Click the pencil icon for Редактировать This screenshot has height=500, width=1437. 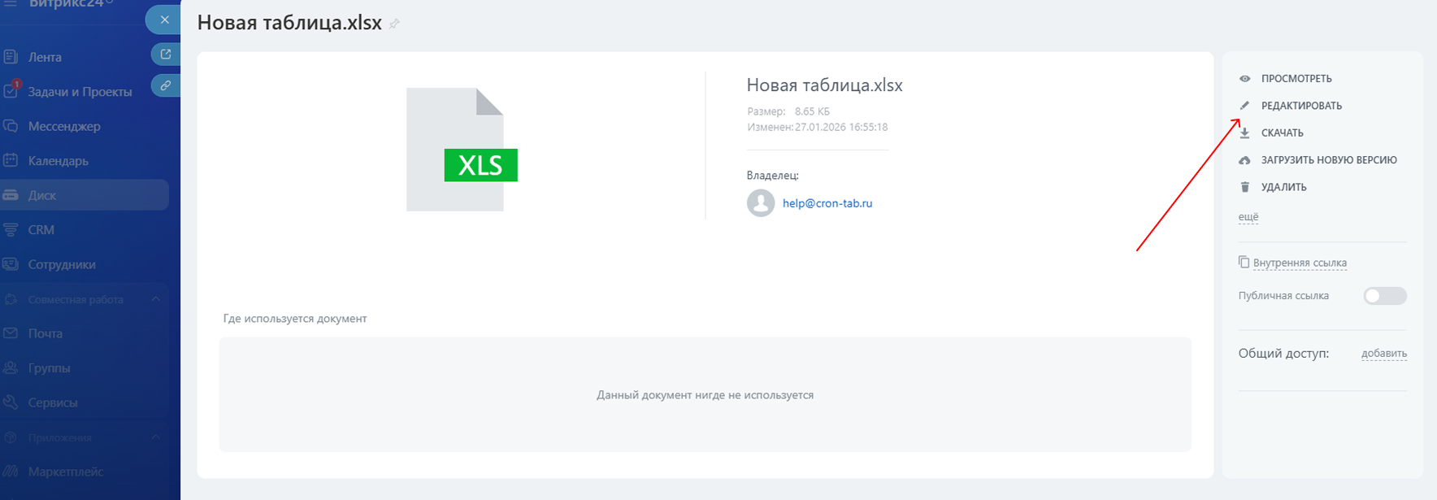pyautogui.click(x=1244, y=106)
